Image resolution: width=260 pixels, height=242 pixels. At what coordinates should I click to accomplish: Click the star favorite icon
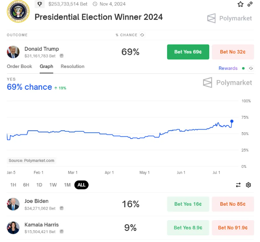point(240,4)
